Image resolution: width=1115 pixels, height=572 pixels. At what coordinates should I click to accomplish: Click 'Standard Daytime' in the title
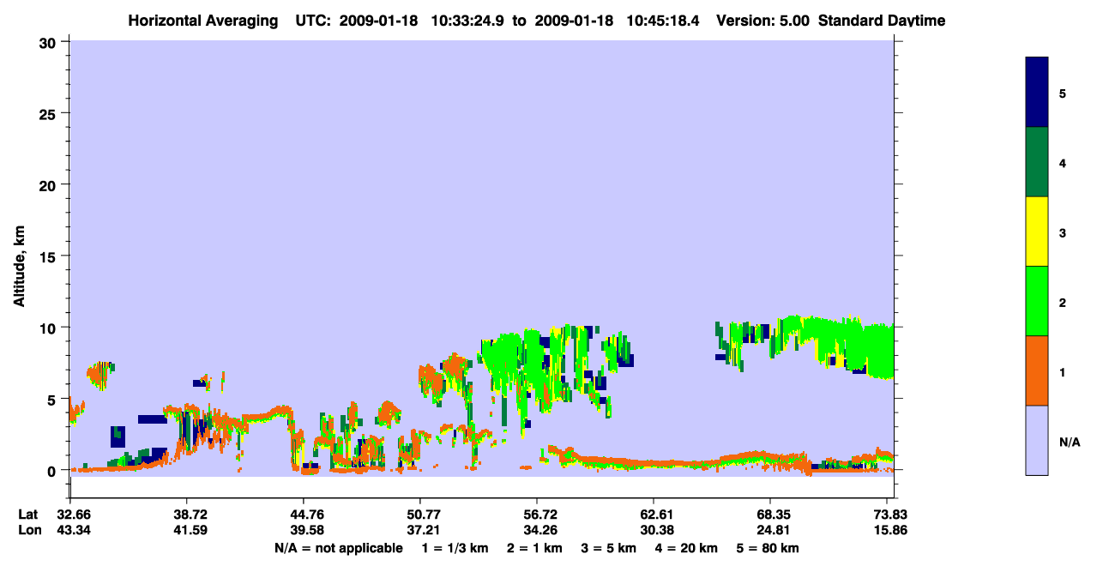pyautogui.click(x=882, y=21)
